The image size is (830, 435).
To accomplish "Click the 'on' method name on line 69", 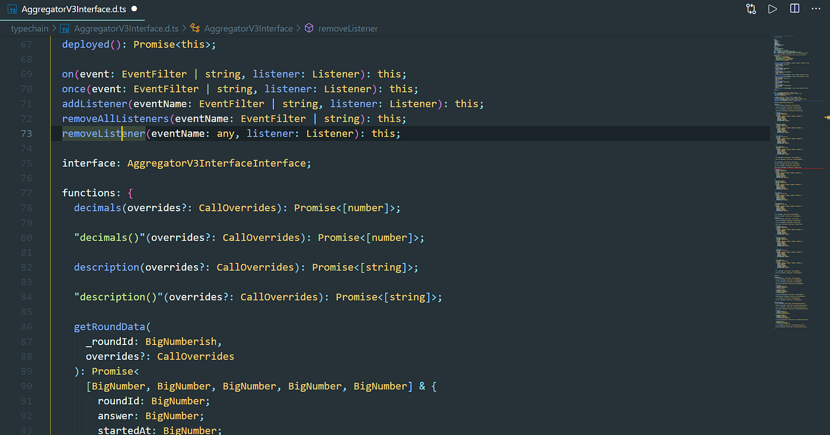I will click(x=68, y=74).
